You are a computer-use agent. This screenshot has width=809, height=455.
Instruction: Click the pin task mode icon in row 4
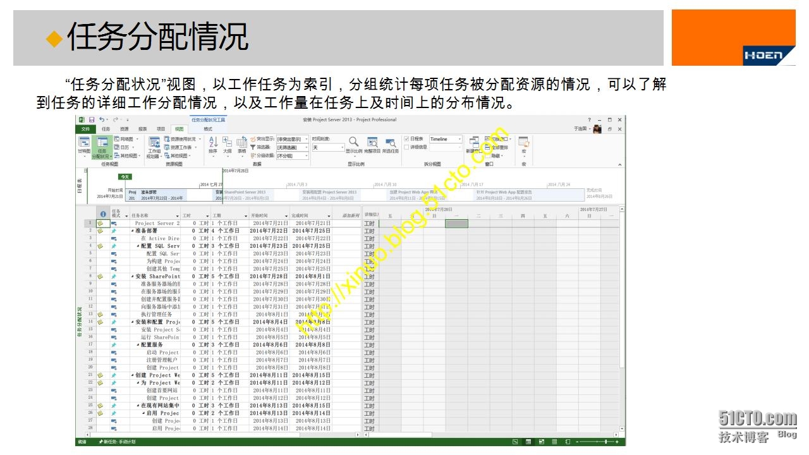pyautogui.click(x=114, y=246)
